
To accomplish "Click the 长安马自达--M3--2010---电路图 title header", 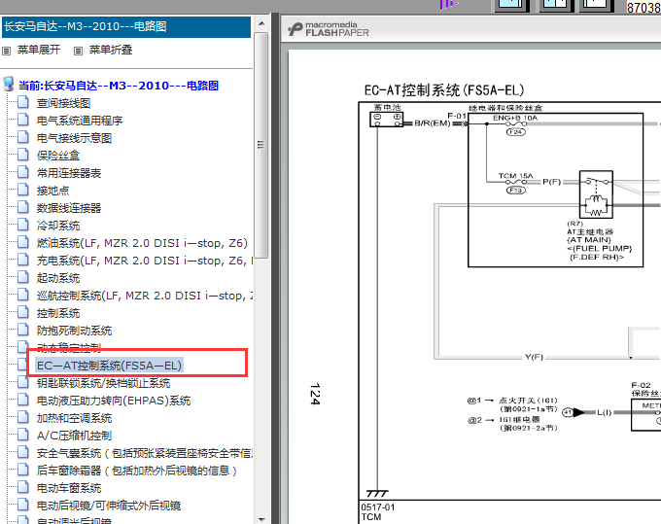I will pyautogui.click(x=126, y=26).
